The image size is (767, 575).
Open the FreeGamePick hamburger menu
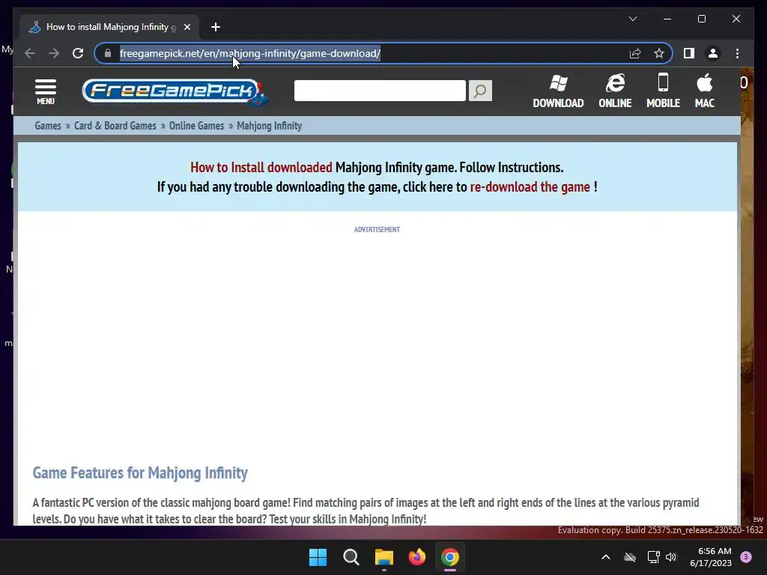46,91
